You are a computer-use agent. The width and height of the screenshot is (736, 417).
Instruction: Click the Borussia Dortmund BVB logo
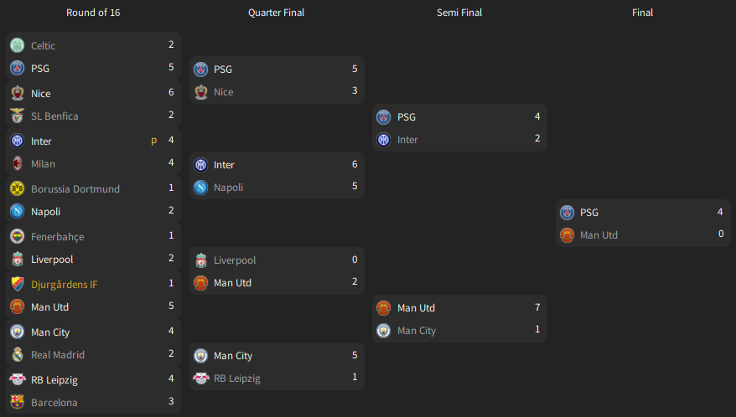click(18, 188)
